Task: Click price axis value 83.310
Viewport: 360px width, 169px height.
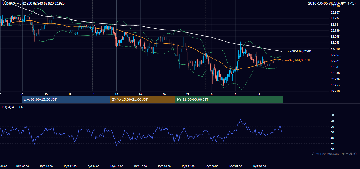Action: pos(335,6)
